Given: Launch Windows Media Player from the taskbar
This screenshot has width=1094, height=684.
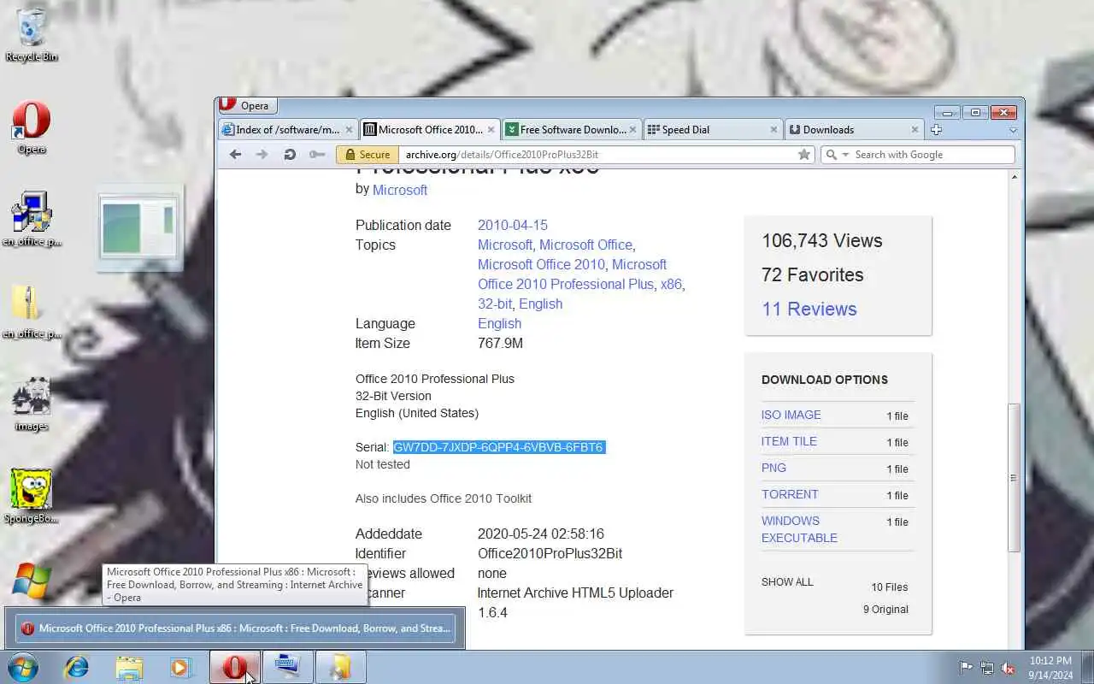Looking at the screenshot, I should point(181,667).
